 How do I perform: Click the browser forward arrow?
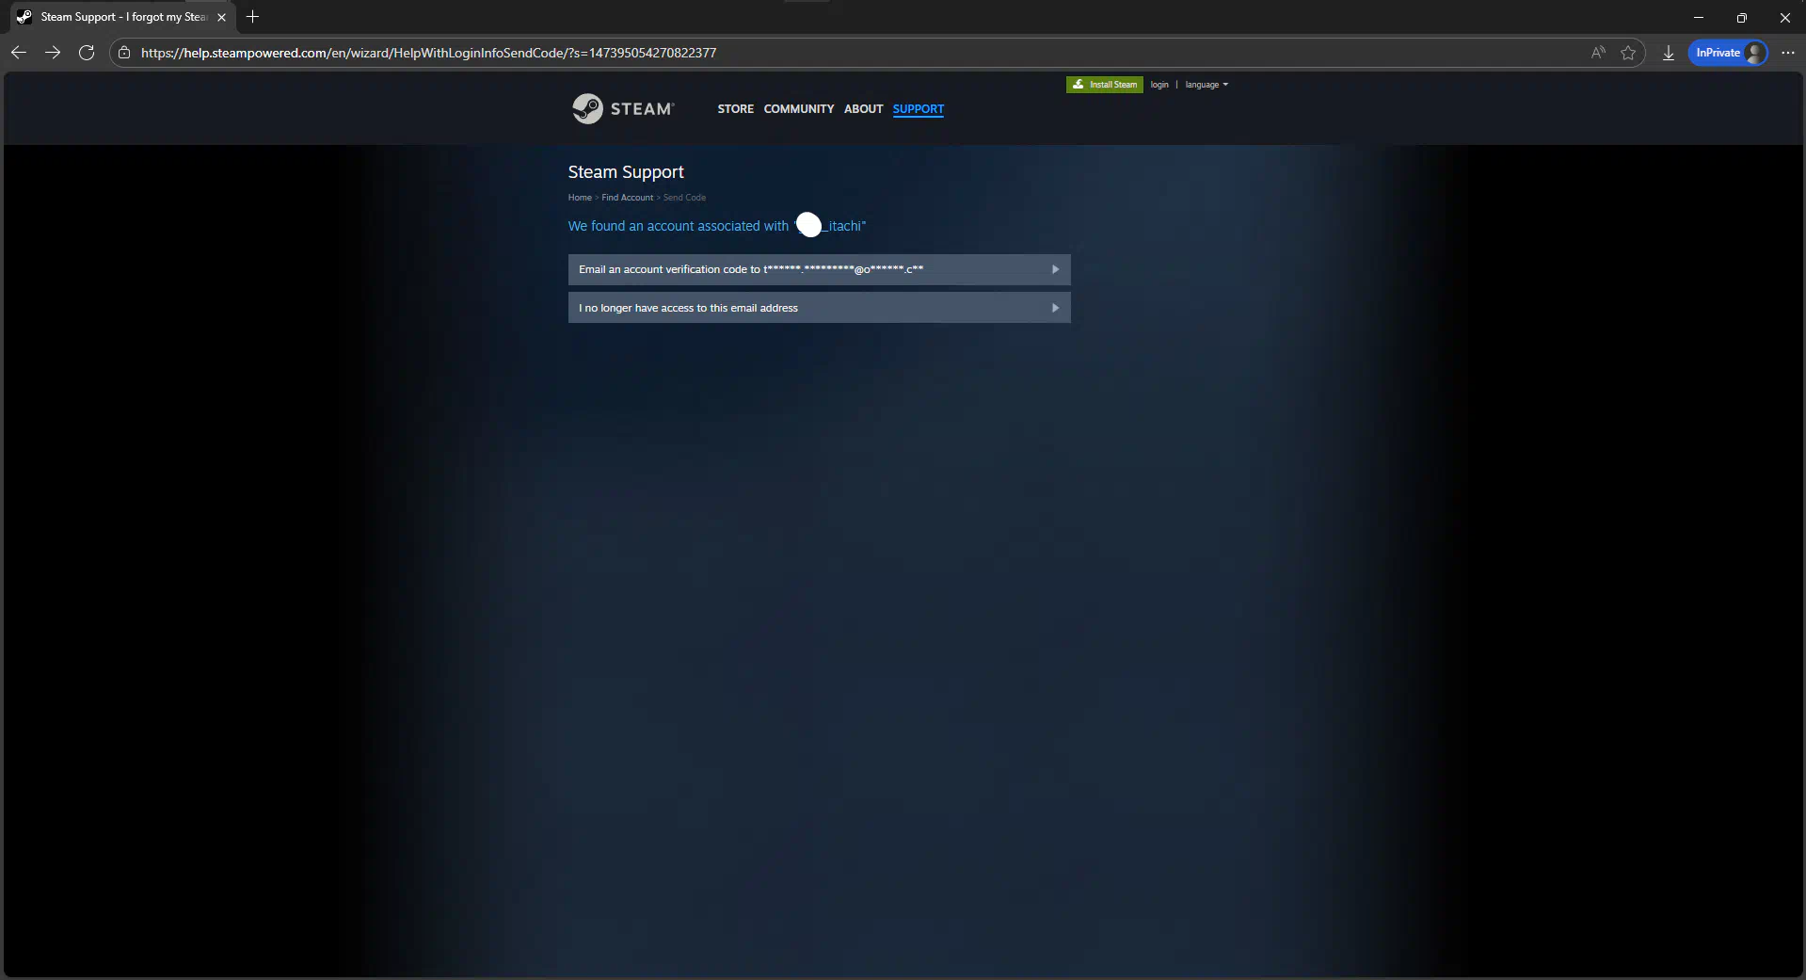click(53, 53)
